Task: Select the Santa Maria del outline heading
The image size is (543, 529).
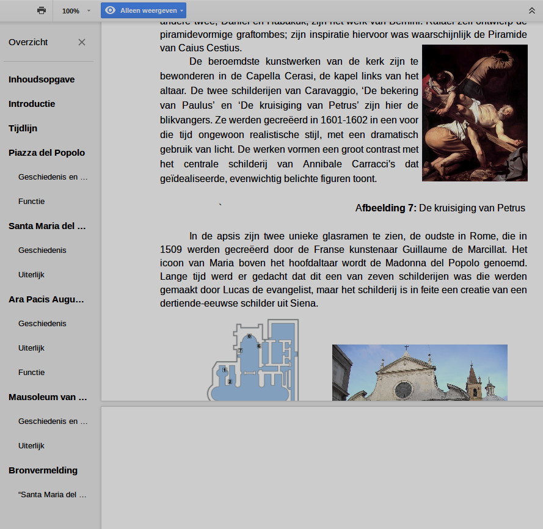Action: (x=48, y=226)
